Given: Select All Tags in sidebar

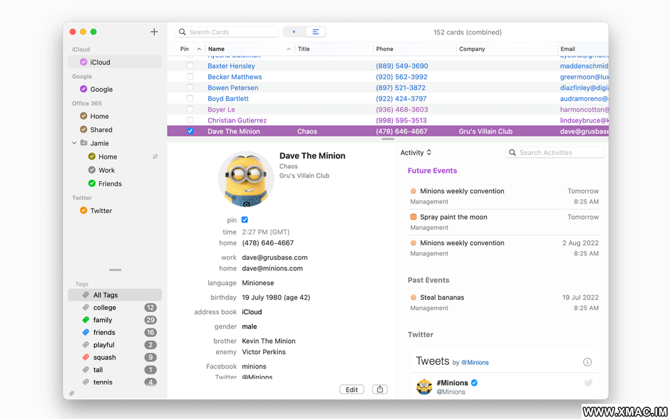Looking at the screenshot, I should (115, 295).
